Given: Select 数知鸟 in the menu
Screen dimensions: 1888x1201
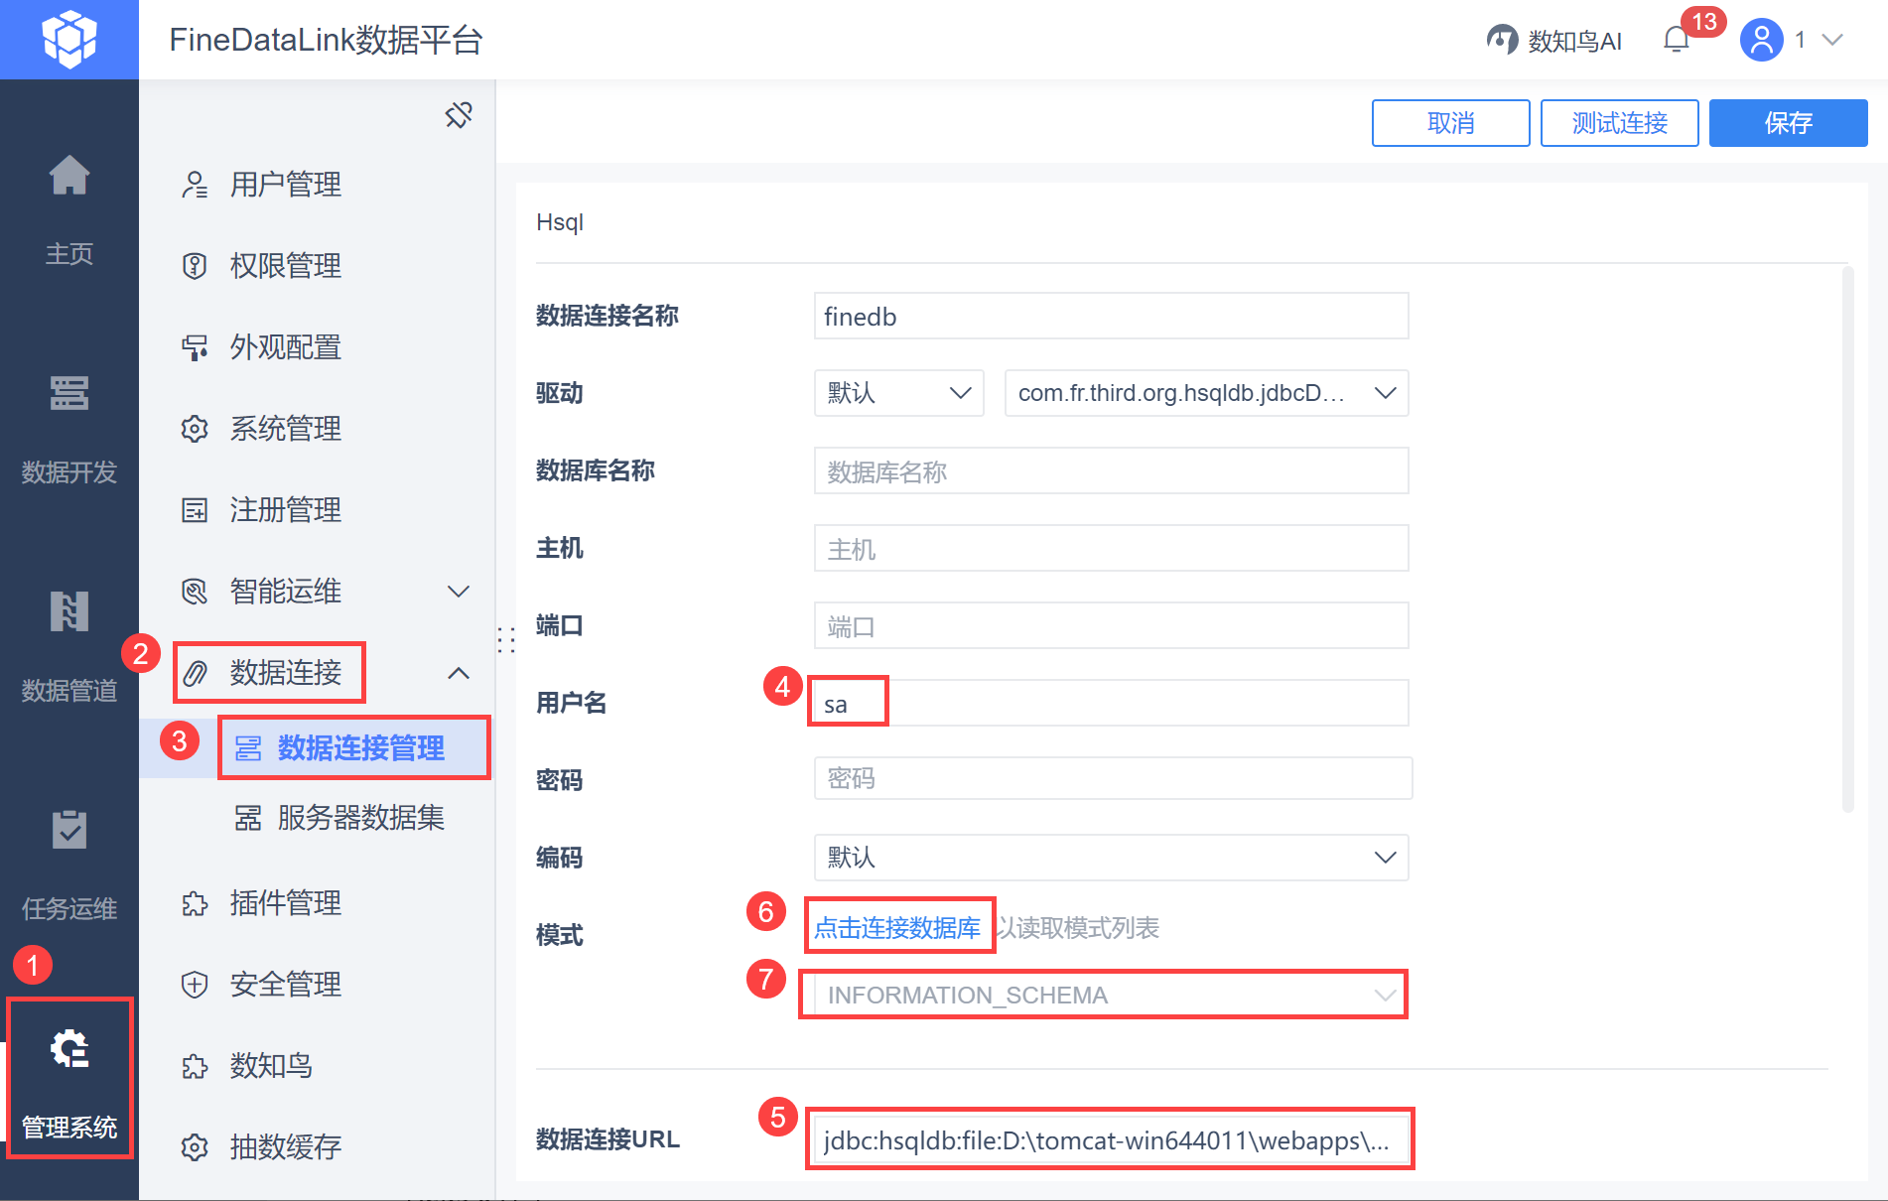Looking at the screenshot, I should pos(272,1066).
